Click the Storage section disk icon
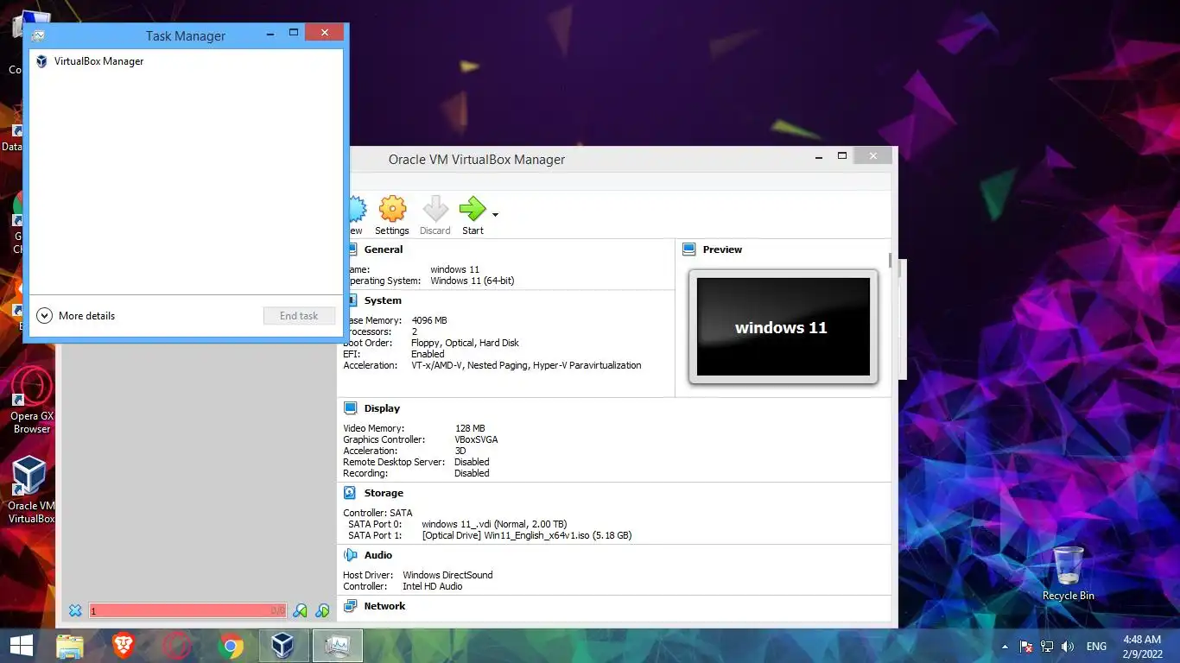Viewport: 1180px width, 663px height. (350, 493)
